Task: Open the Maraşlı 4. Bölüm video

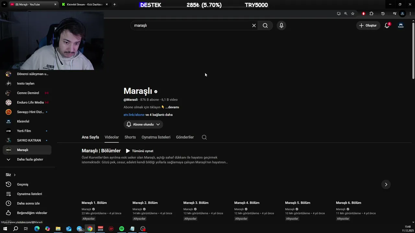Action: click(x=247, y=203)
